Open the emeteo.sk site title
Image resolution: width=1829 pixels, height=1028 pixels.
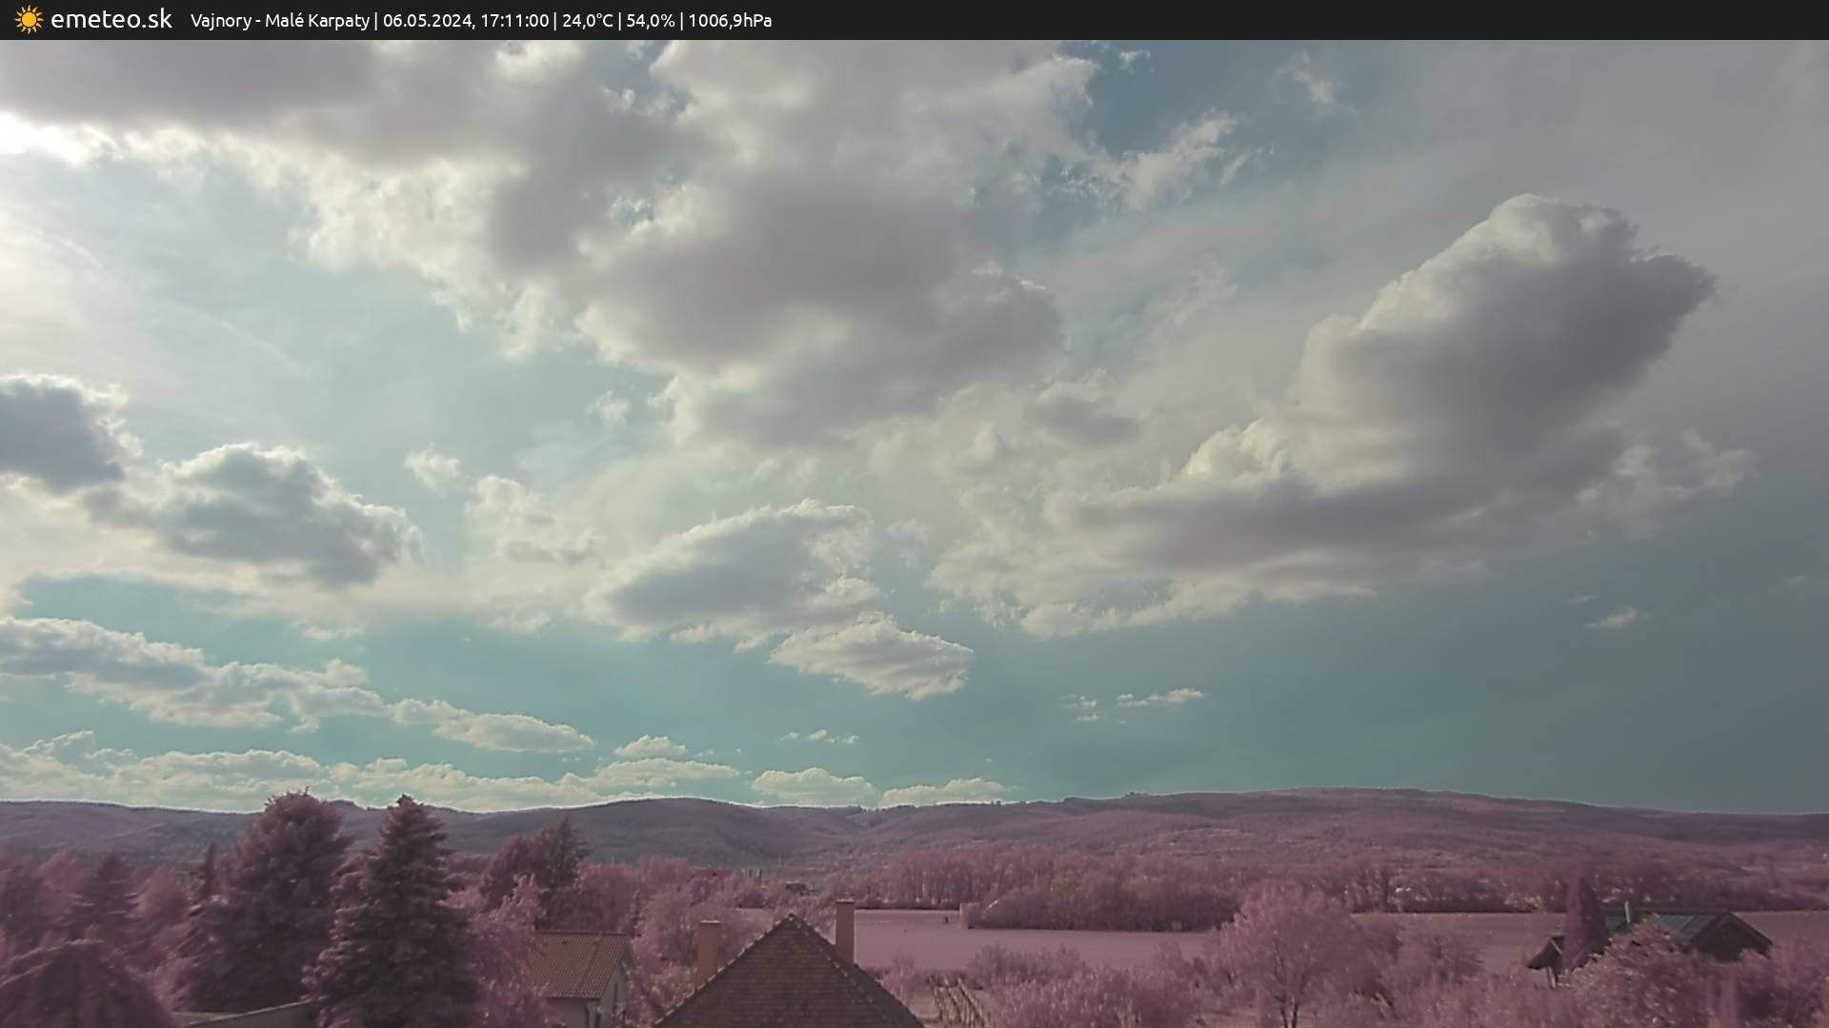tap(111, 19)
